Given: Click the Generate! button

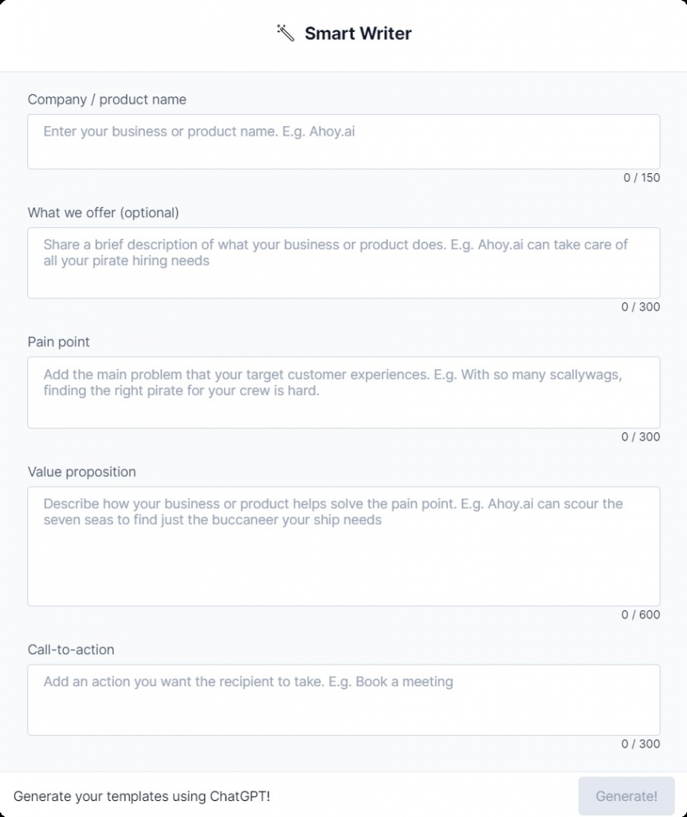Looking at the screenshot, I should point(626,796).
